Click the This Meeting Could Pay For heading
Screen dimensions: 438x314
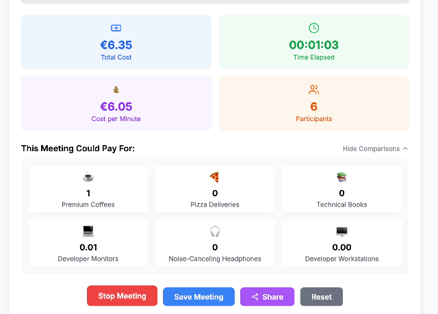(77, 148)
